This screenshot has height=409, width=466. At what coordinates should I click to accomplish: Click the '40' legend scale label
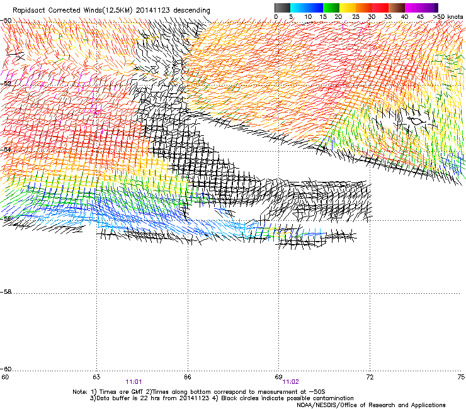(404, 17)
